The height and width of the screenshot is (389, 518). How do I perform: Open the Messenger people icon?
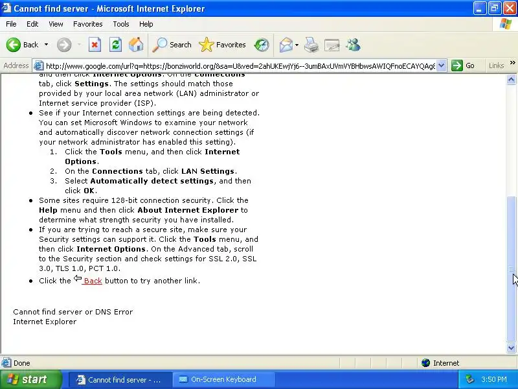point(353,45)
